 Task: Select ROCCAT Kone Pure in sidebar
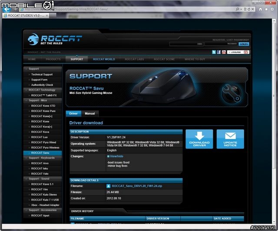pyautogui.click(x=43, y=111)
